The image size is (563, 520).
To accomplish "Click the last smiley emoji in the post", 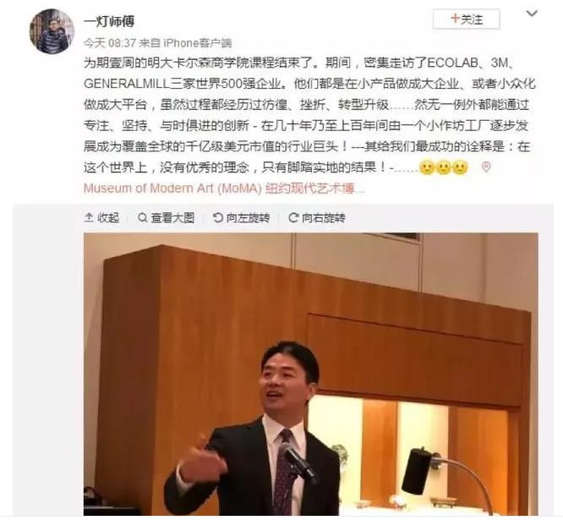I will pos(460,167).
